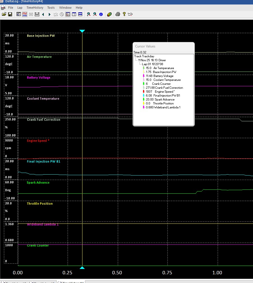Click the blue info circle icon
Viewport: 253px width, 283px height.
coord(101,14)
